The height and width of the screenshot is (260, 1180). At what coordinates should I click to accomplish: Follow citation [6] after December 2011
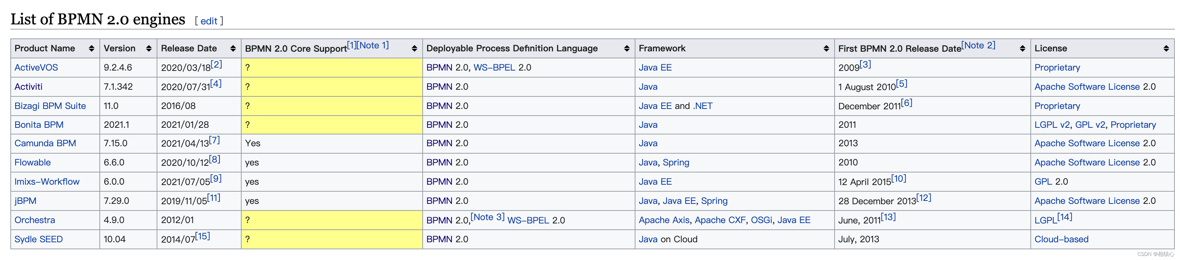pos(907,103)
